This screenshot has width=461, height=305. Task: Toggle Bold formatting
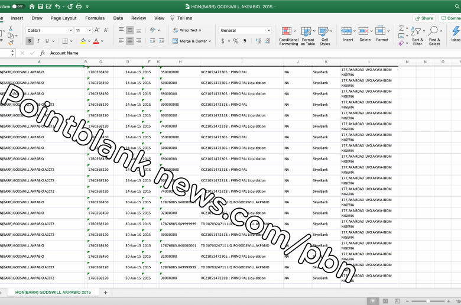point(30,41)
